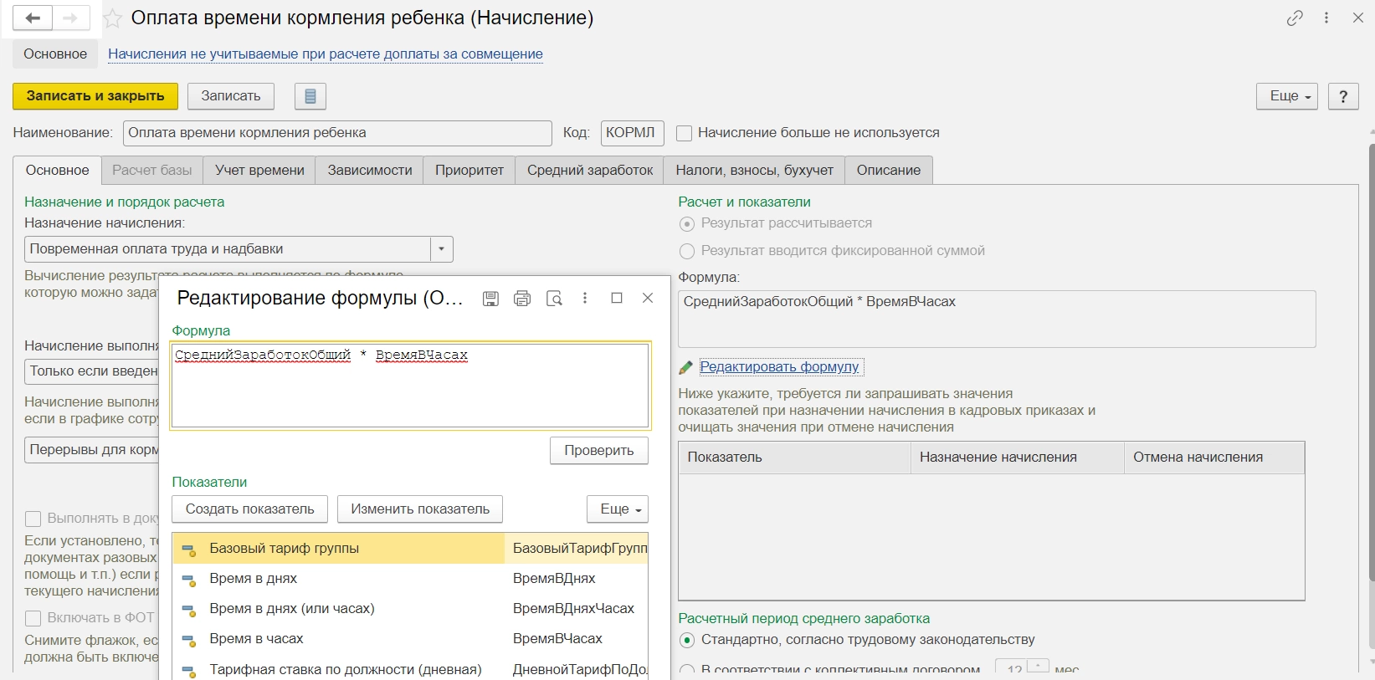The height and width of the screenshot is (680, 1375).
Task: Click the 'Редактировать формулу' link
Action: tap(778, 366)
